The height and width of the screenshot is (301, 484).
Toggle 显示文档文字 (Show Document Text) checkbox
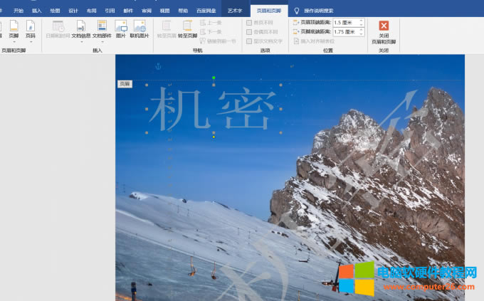pyautogui.click(x=248, y=41)
